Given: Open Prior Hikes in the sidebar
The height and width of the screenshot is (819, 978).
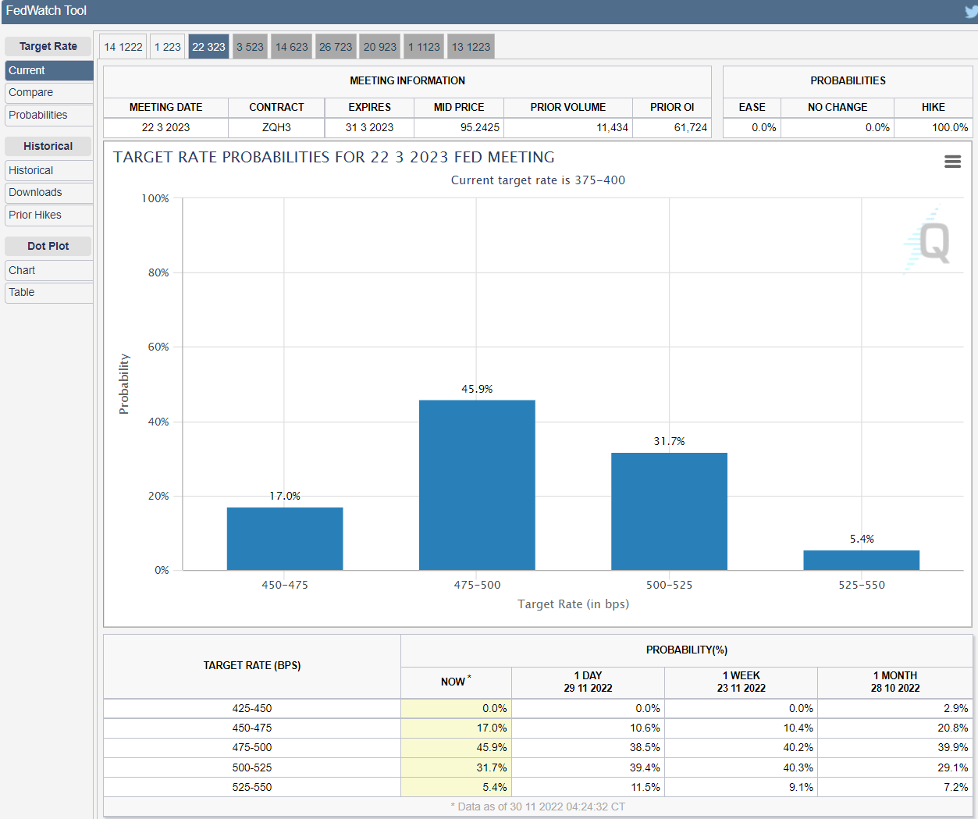Looking at the screenshot, I should pos(49,215).
